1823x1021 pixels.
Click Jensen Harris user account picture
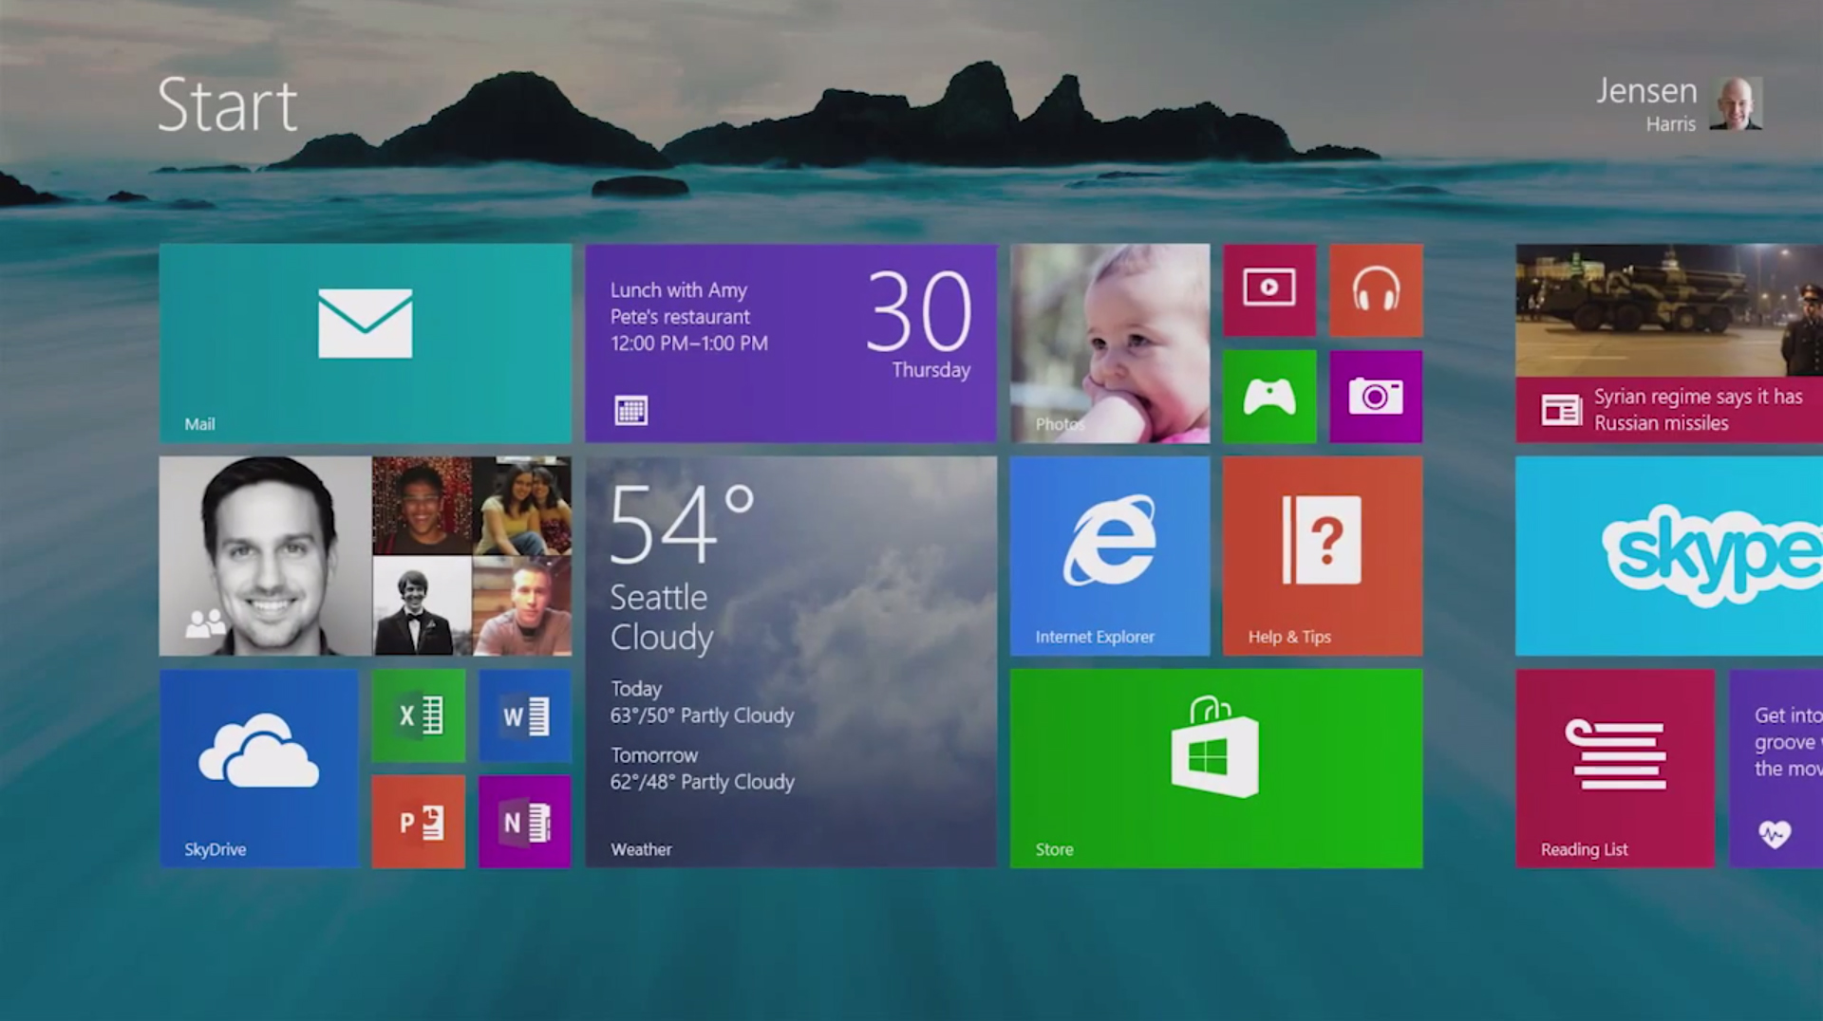(1736, 103)
